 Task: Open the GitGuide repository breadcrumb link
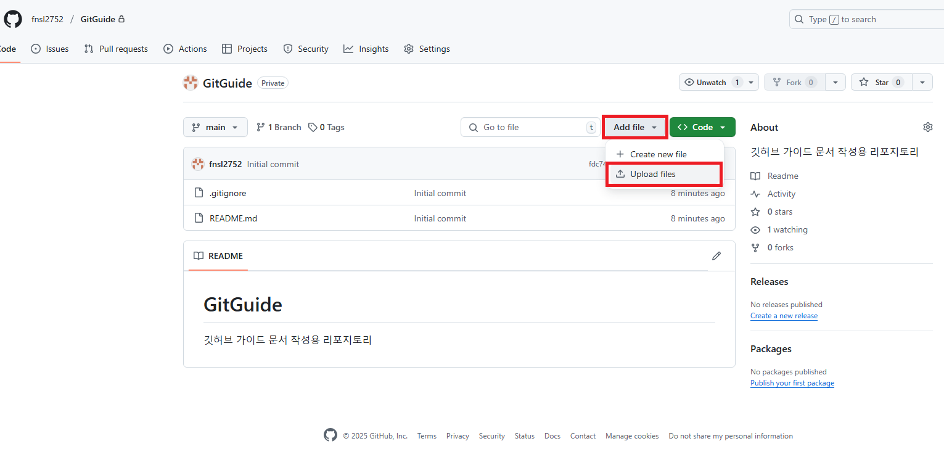click(x=98, y=19)
